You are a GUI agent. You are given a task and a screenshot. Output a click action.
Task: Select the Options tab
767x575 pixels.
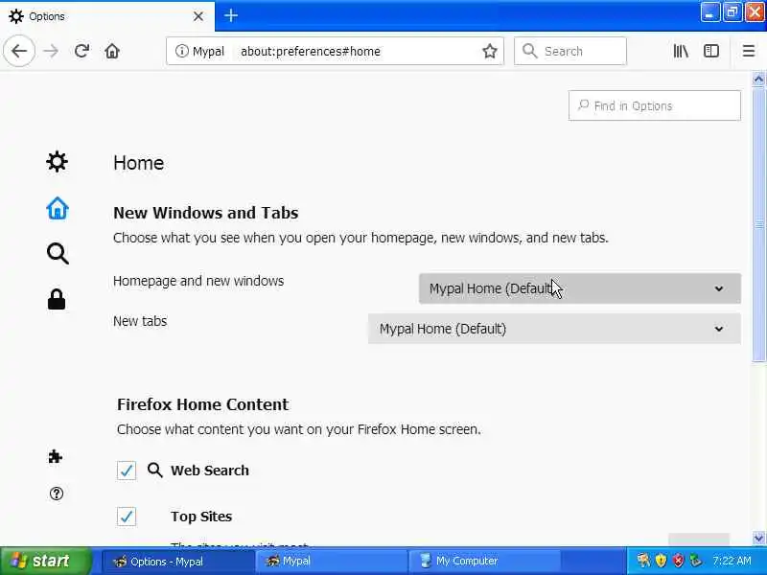107,16
